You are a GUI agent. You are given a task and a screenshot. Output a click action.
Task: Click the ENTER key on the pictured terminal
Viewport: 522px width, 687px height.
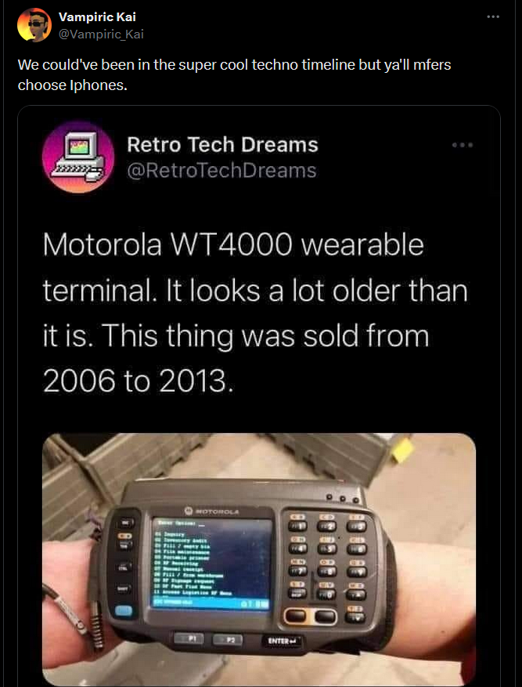pos(283,642)
